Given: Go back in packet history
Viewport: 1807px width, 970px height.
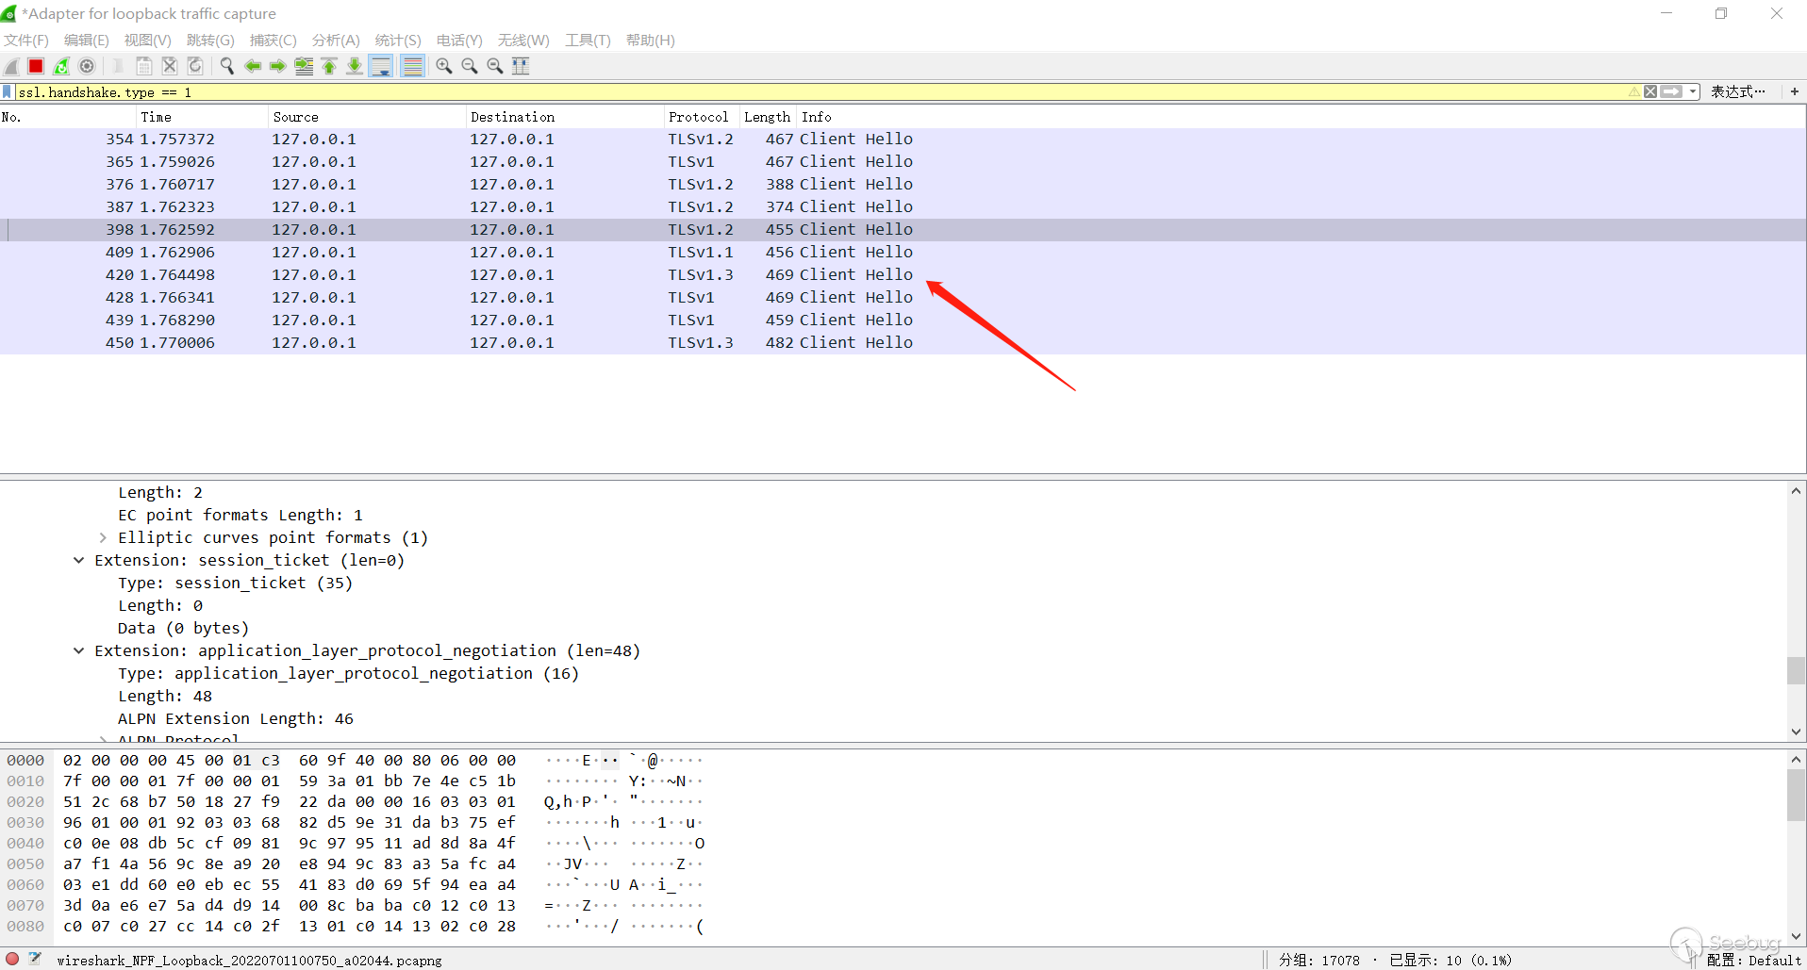Looking at the screenshot, I should coord(253,66).
